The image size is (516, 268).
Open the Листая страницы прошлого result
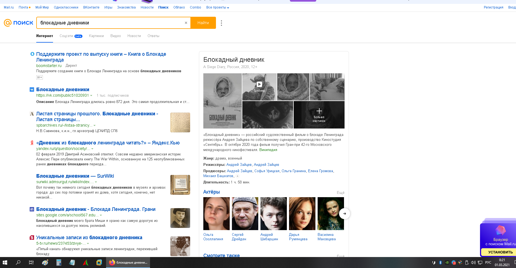coord(97,116)
